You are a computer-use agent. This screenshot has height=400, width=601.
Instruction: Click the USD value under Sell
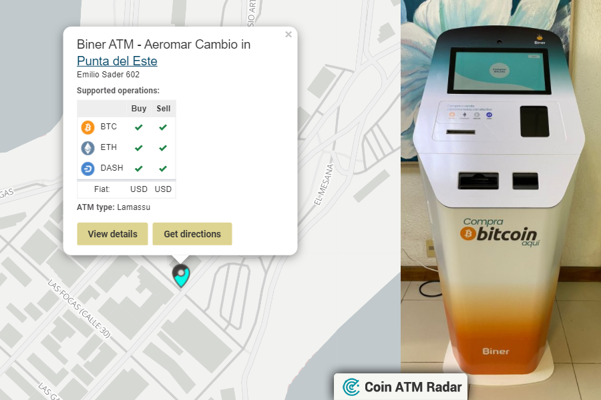(x=164, y=189)
